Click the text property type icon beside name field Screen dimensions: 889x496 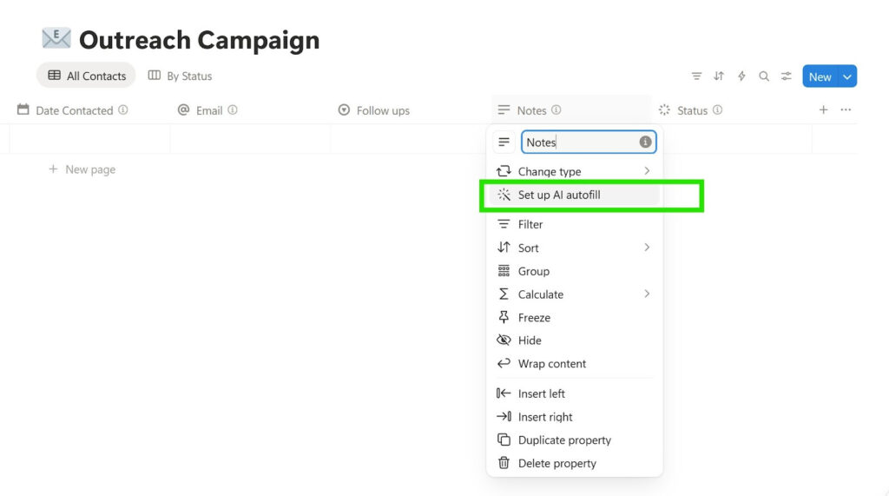tap(504, 142)
